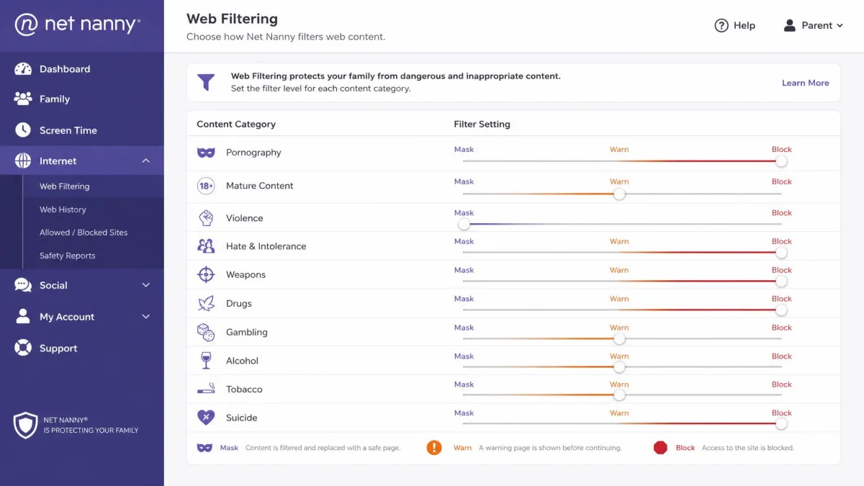Click the Suicide broken heart icon
Image resolution: width=864 pixels, height=486 pixels.
tap(206, 418)
